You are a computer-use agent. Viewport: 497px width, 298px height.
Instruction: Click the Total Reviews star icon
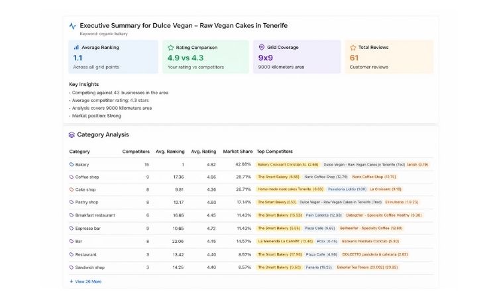353,48
